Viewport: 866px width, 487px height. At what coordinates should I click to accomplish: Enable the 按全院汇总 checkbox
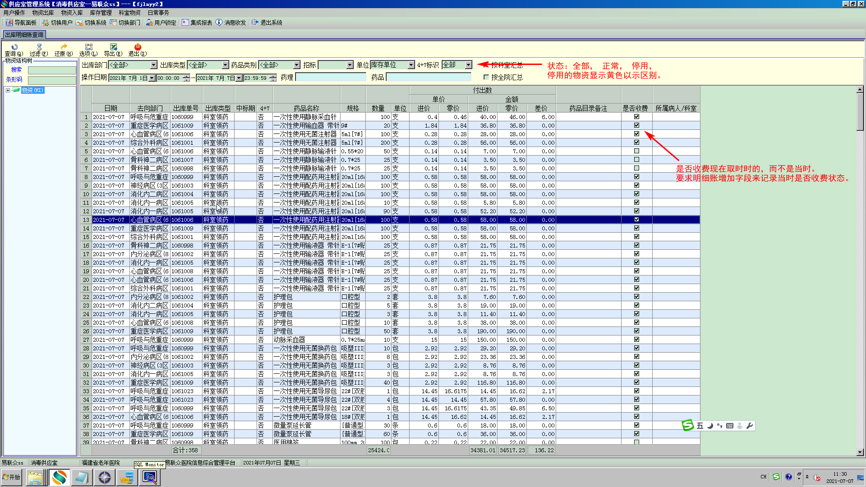point(486,78)
